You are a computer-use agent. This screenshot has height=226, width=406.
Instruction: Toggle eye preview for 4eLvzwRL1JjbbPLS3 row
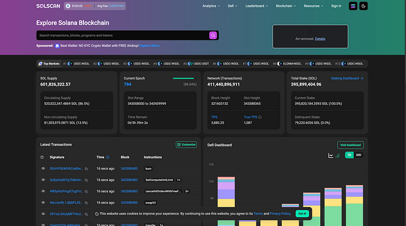(43, 202)
